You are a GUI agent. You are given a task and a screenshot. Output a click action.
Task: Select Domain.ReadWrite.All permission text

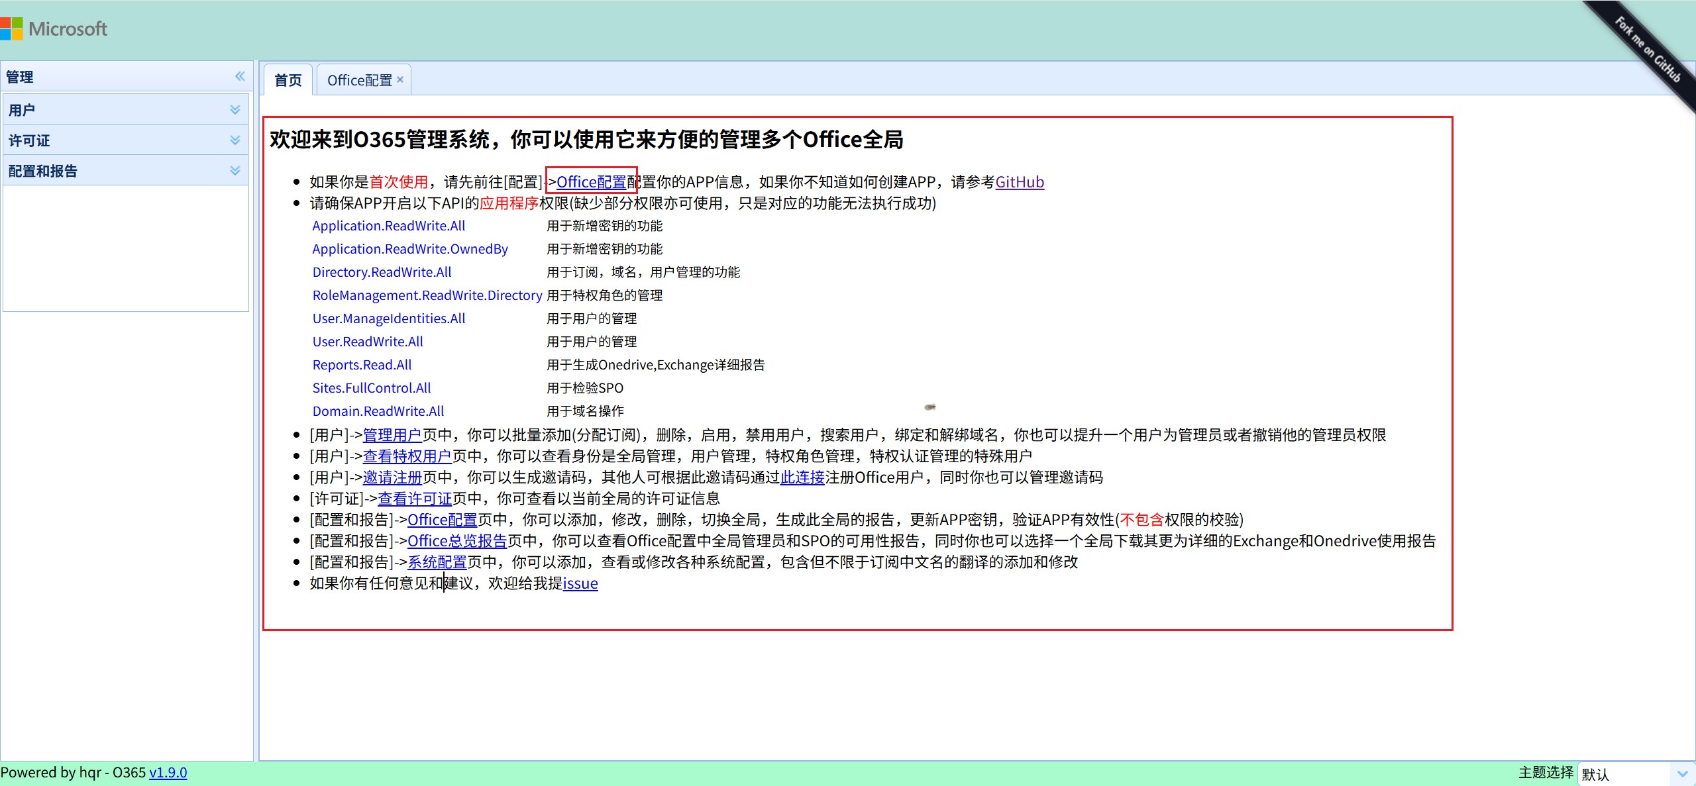[378, 411]
